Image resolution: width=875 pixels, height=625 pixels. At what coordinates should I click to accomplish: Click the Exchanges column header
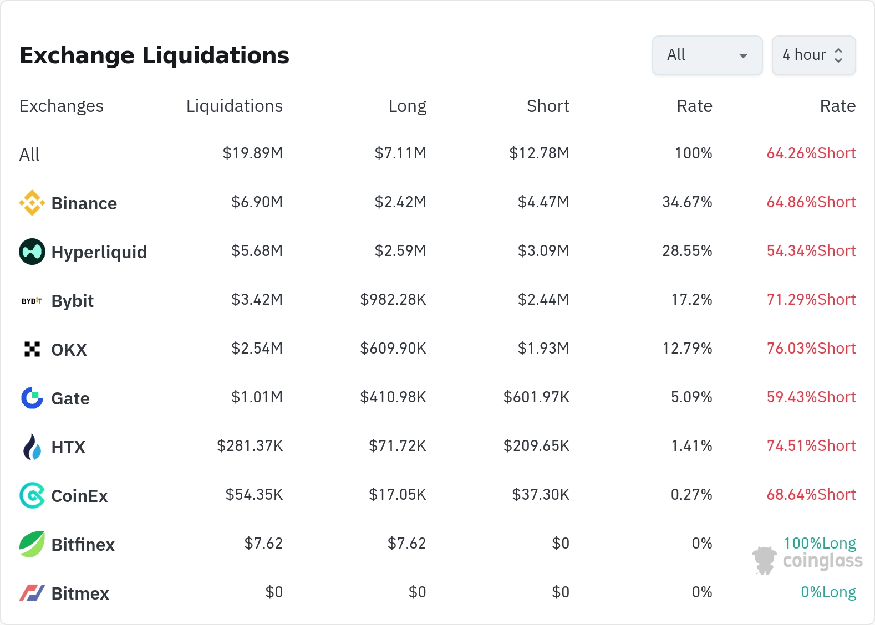[x=61, y=106]
